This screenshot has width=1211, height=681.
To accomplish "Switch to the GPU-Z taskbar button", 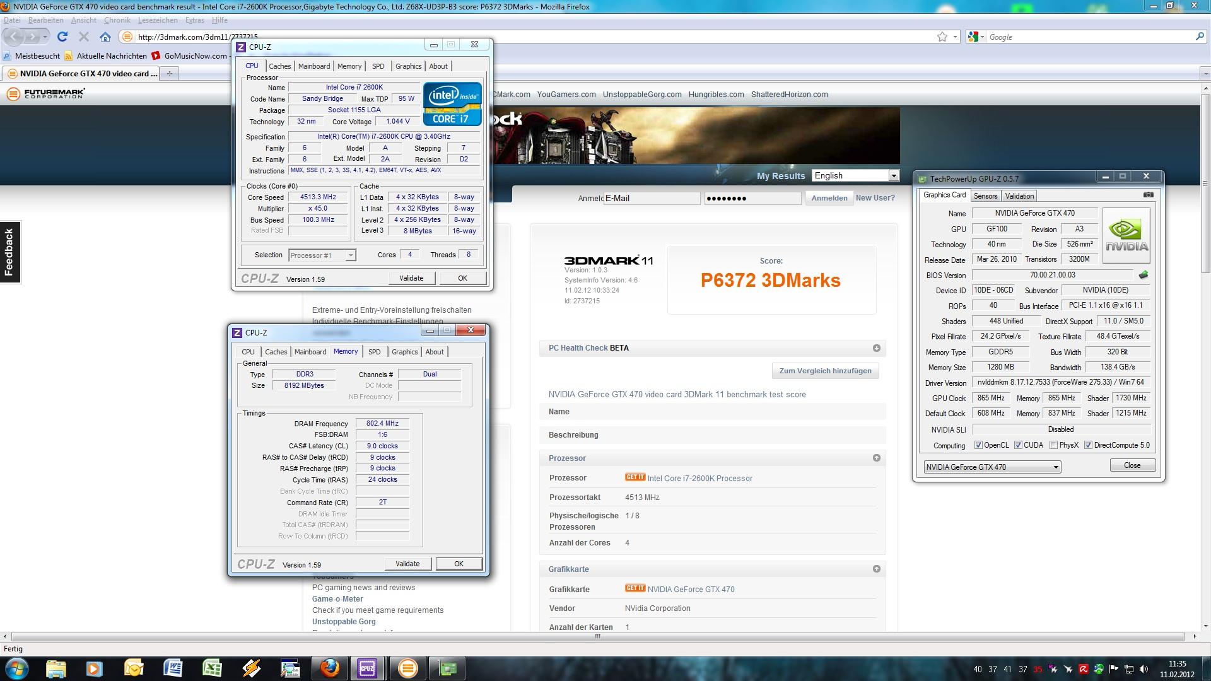I will pyautogui.click(x=447, y=668).
